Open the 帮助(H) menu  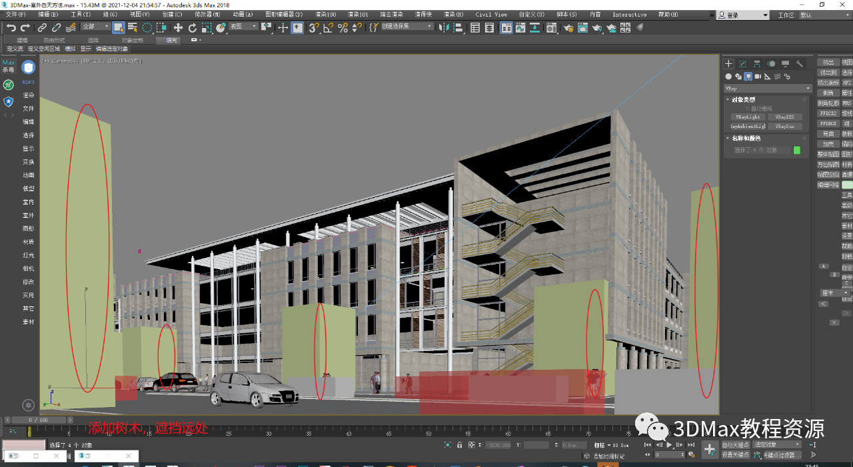coord(668,14)
